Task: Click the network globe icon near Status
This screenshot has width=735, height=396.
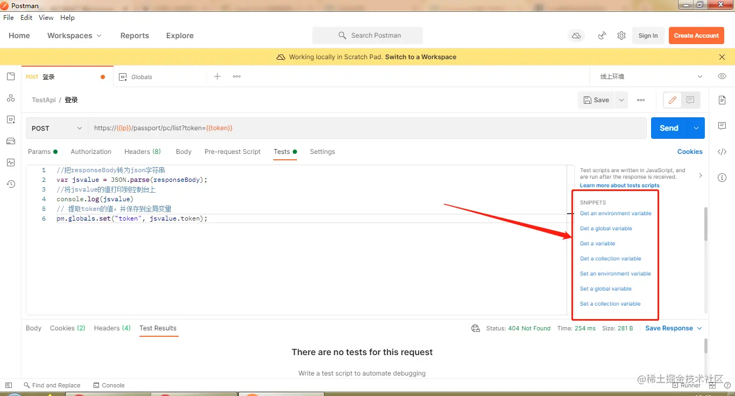Action: (476, 328)
